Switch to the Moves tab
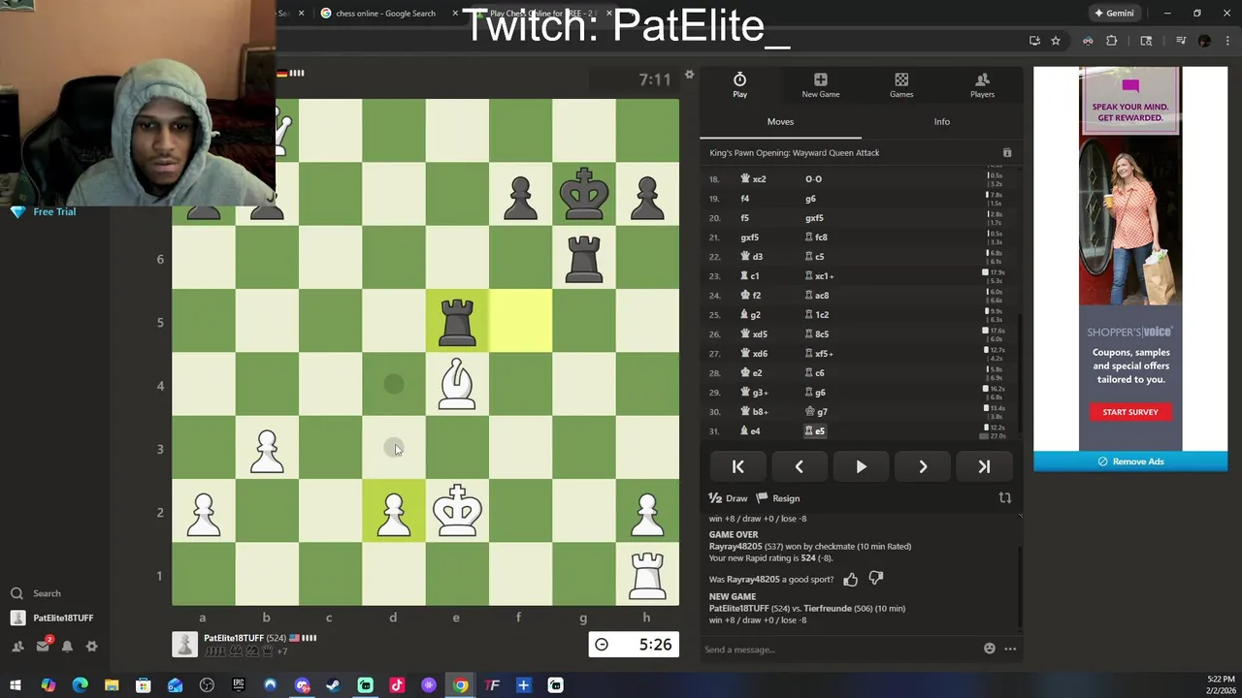 (x=780, y=121)
